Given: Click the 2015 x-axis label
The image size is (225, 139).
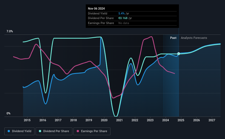Looking at the screenshot, I should coord(27,120).
